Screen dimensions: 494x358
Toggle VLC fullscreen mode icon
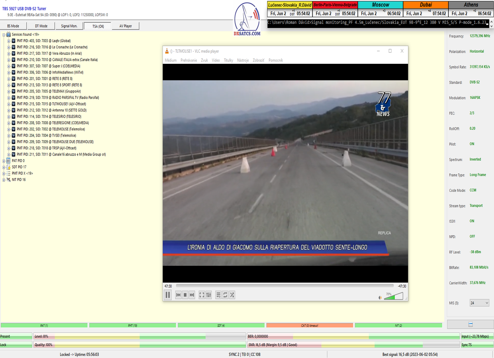pos(202,295)
